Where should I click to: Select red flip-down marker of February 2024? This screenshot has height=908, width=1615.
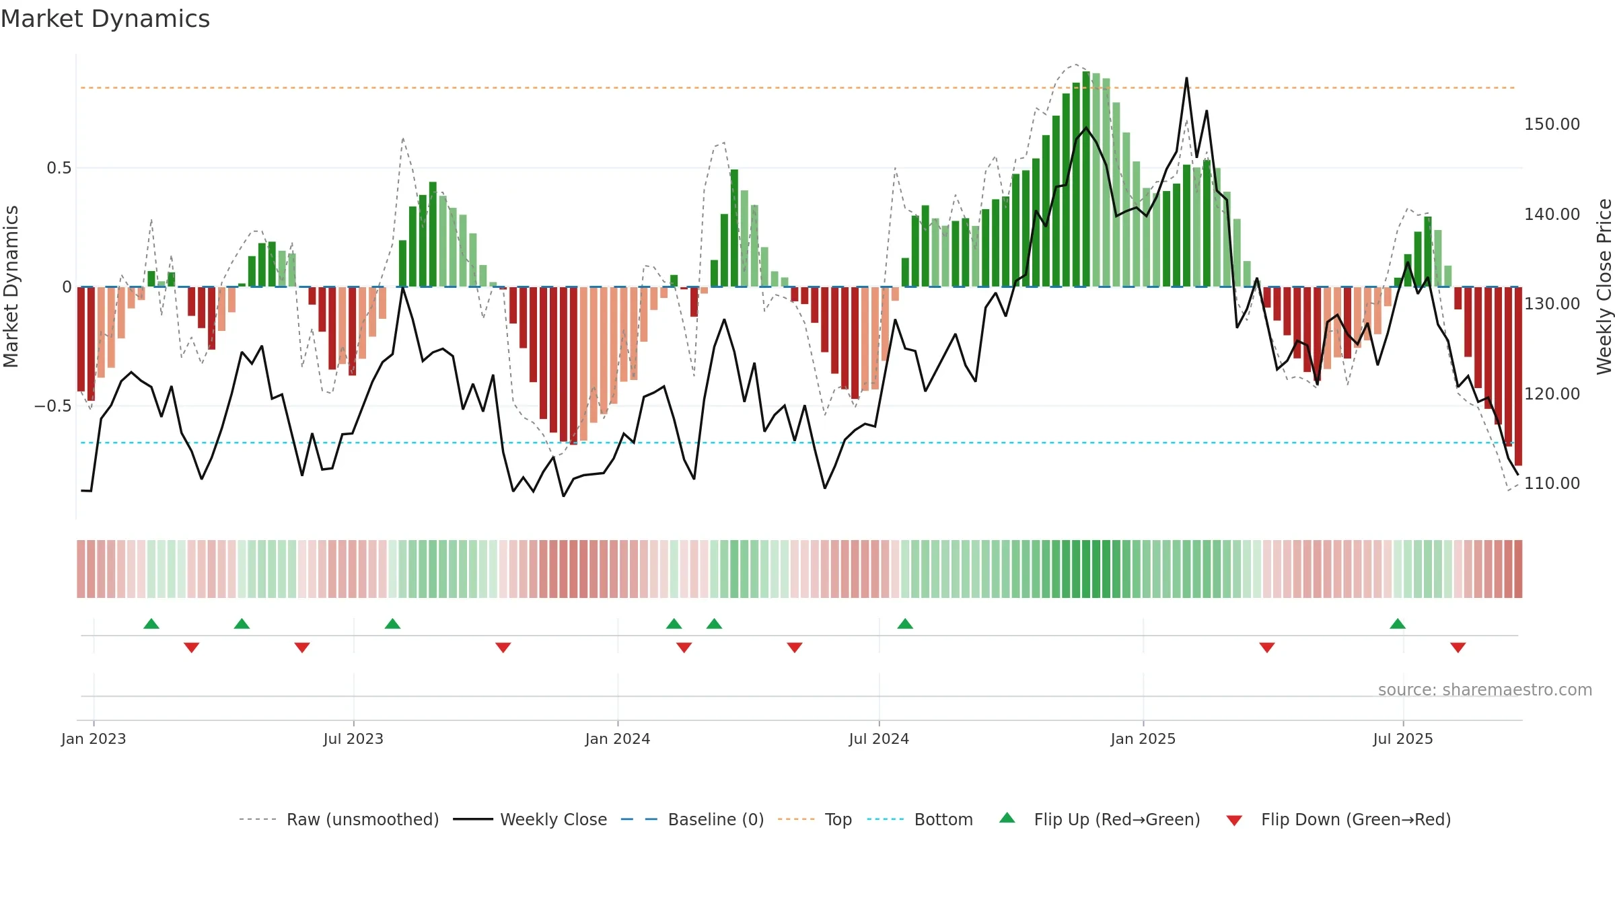pyautogui.click(x=684, y=648)
